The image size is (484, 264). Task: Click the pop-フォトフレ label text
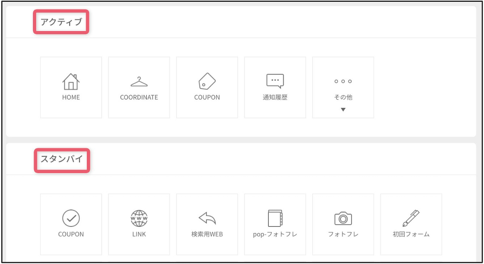click(275, 234)
